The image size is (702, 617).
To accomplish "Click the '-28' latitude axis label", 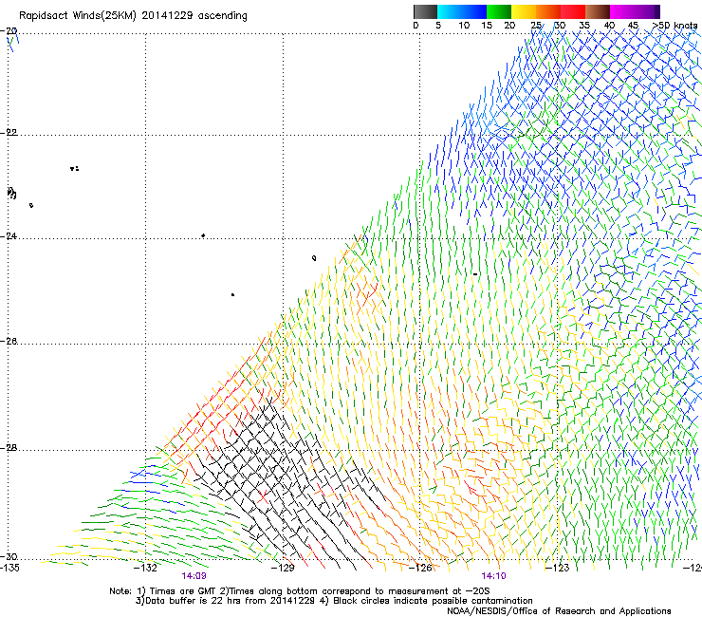I will [9, 448].
